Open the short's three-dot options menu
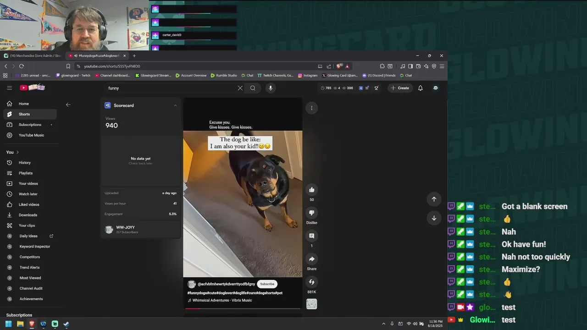Screen dimensions: 587x330 [312, 108]
